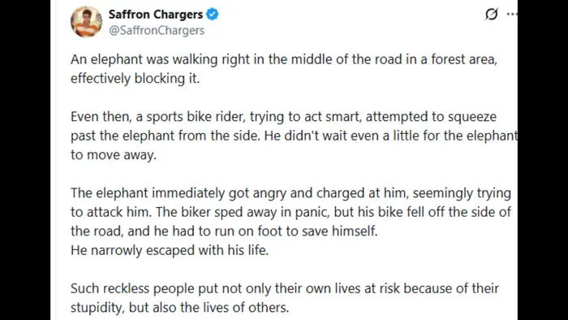Viewport: 568px width, 320px height.
Task: Click the line 'stupidity, but also the lives of others.'
Action: [x=179, y=307]
